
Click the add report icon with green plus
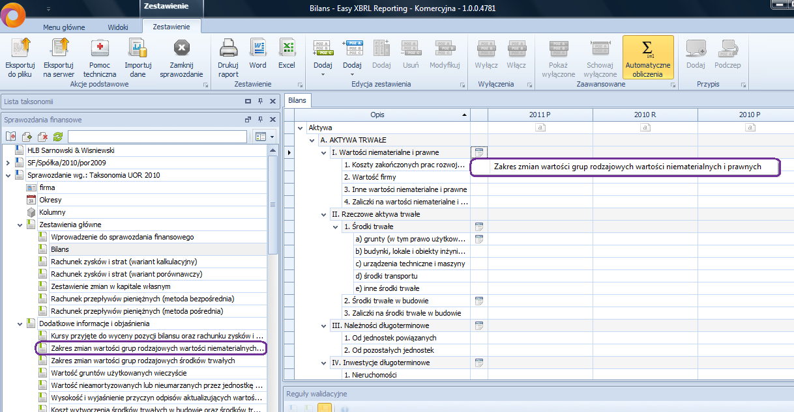(27, 137)
